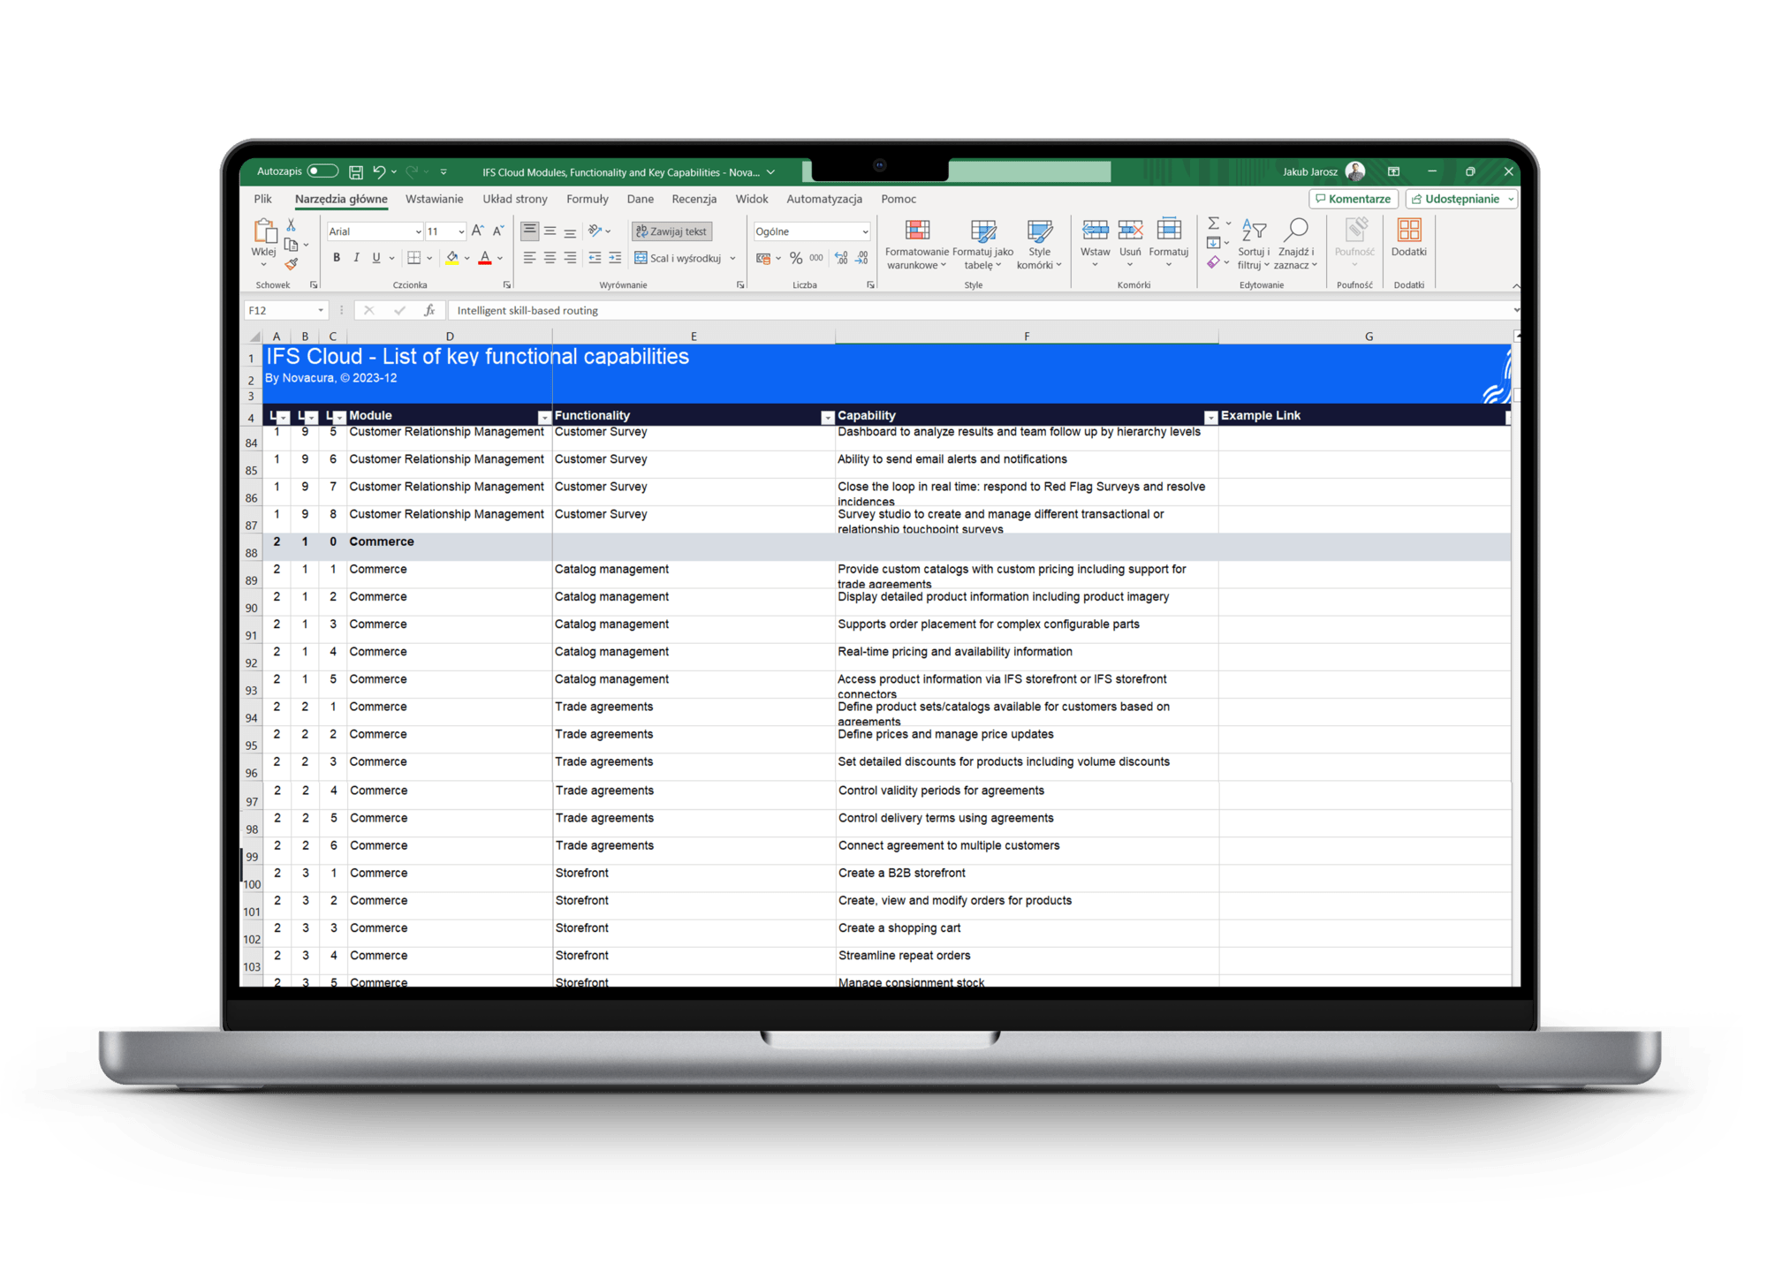Toggle Zawijaj tekst wrap text
The image size is (1767, 1264).
[671, 231]
